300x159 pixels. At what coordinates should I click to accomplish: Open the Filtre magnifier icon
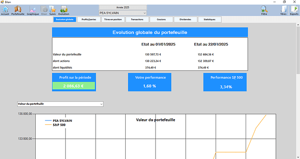pyautogui.click(x=264, y=10)
